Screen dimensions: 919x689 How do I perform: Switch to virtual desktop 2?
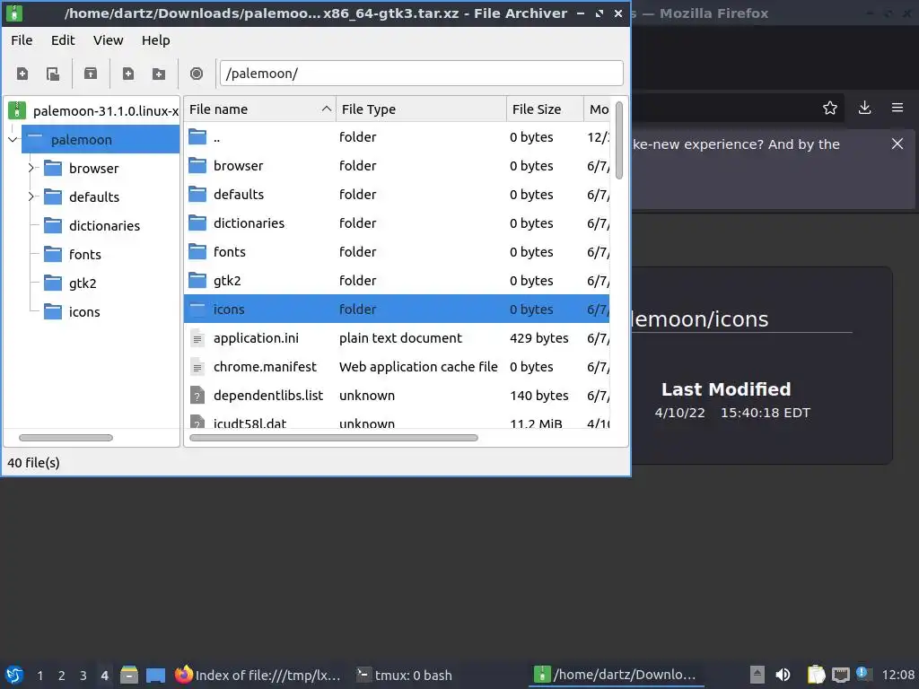(x=62, y=675)
